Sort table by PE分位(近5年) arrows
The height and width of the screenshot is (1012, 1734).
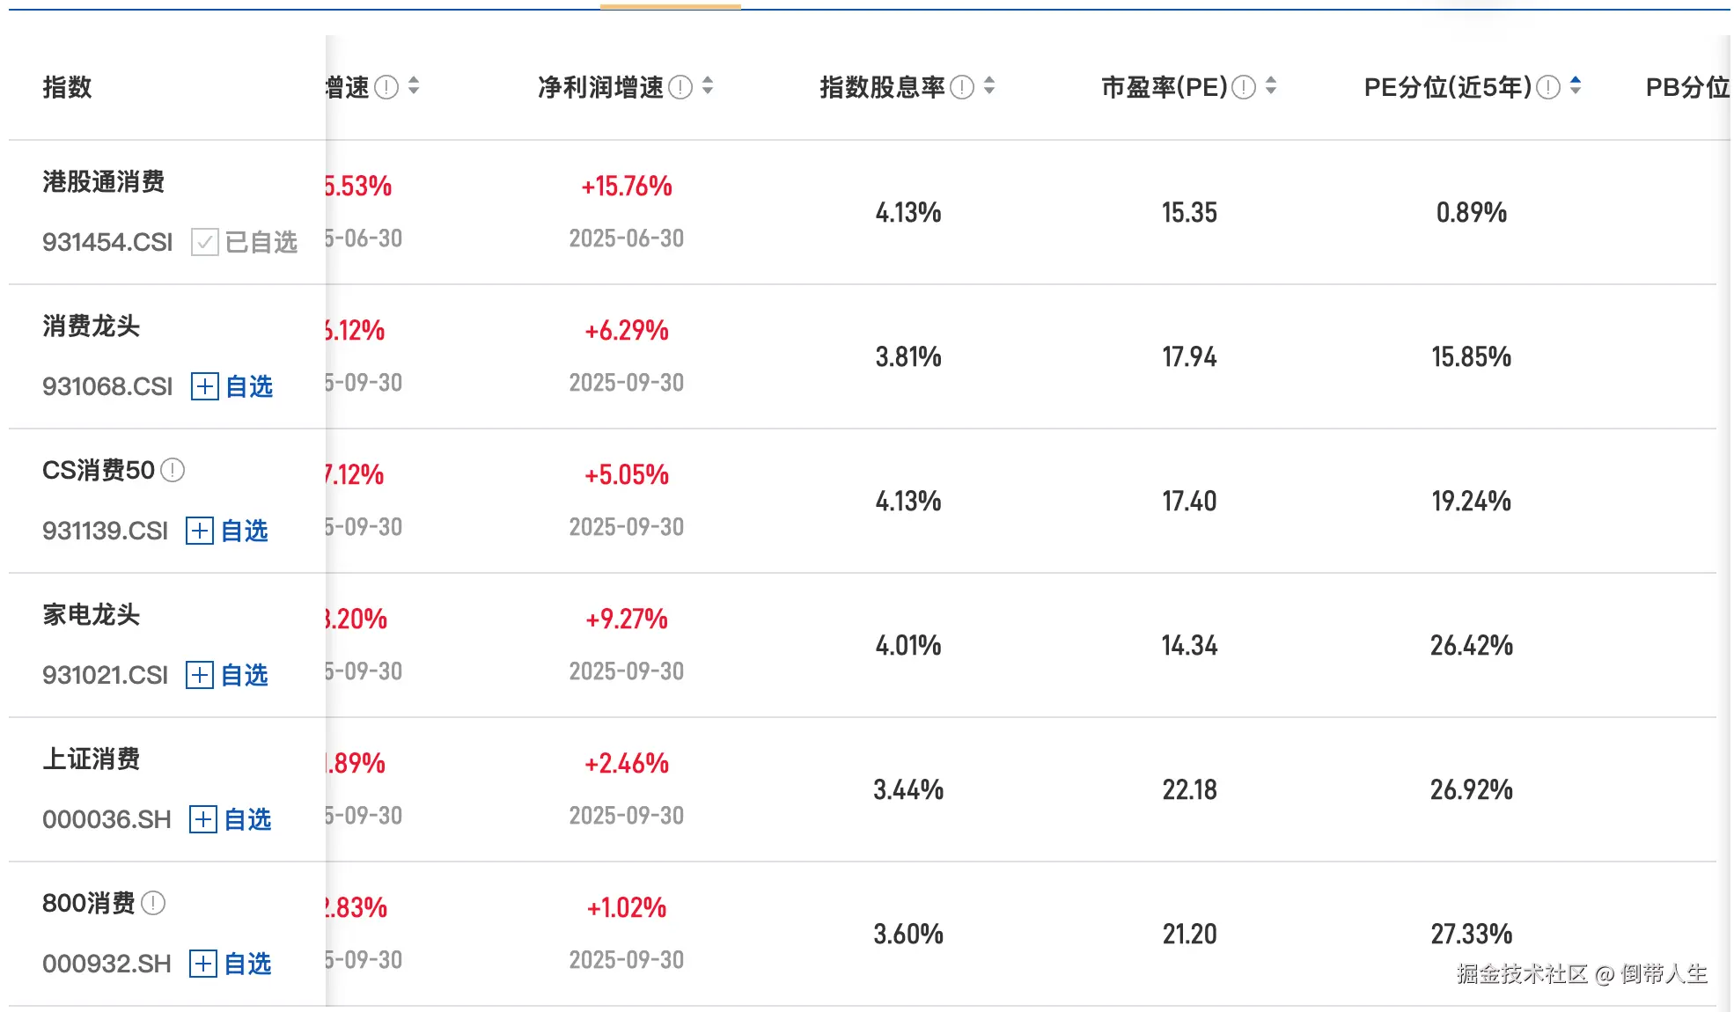click(1576, 86)
